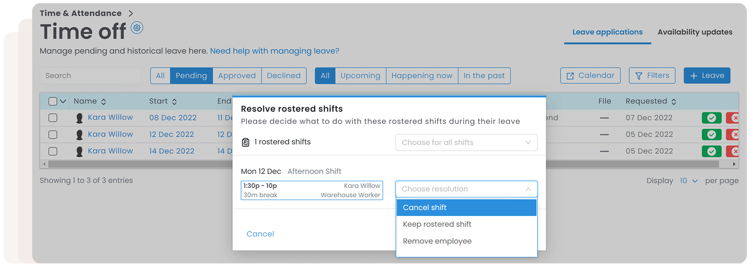This screenshot has height=266, width=751.
Task: Click the plus Leave button
Action: (707, 76)
